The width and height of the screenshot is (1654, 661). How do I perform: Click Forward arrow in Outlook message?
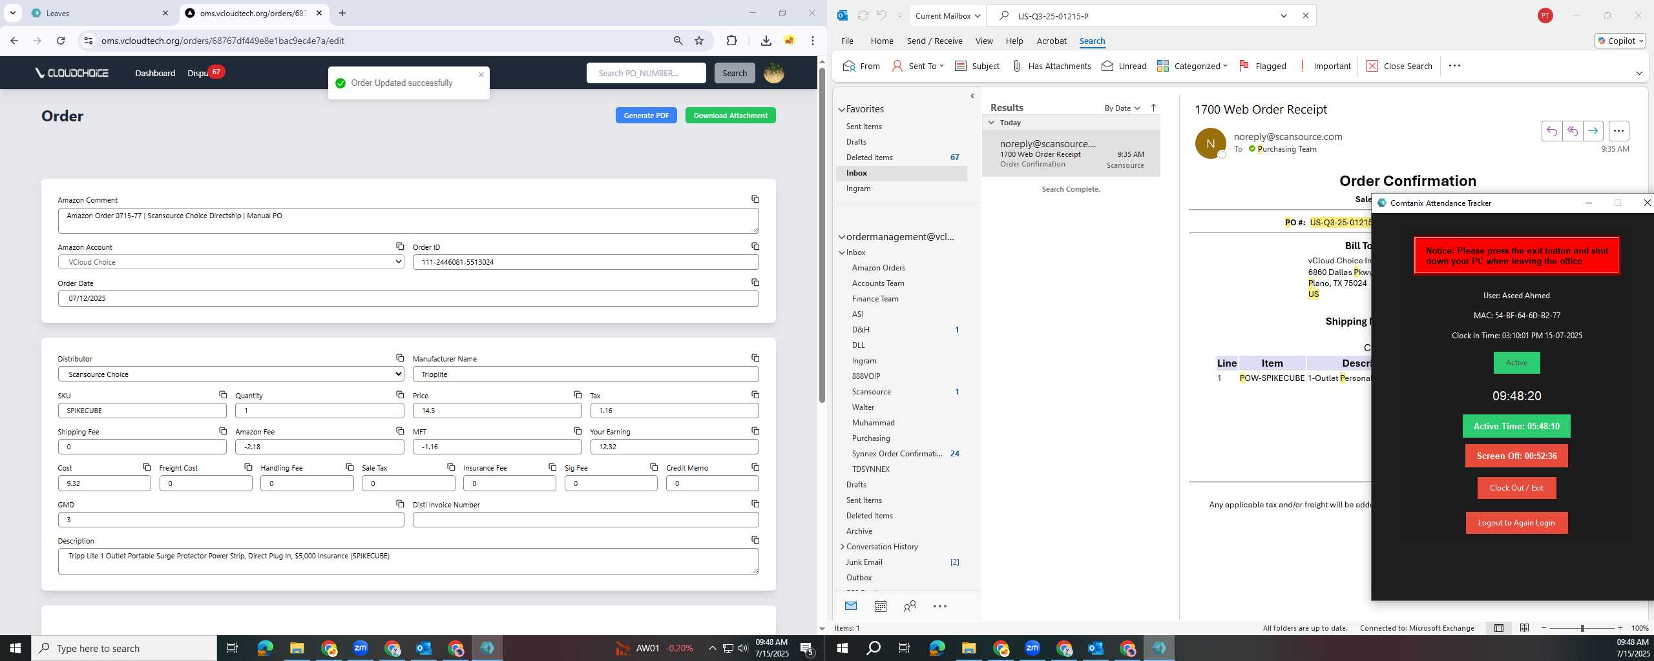click(1593, 131)
